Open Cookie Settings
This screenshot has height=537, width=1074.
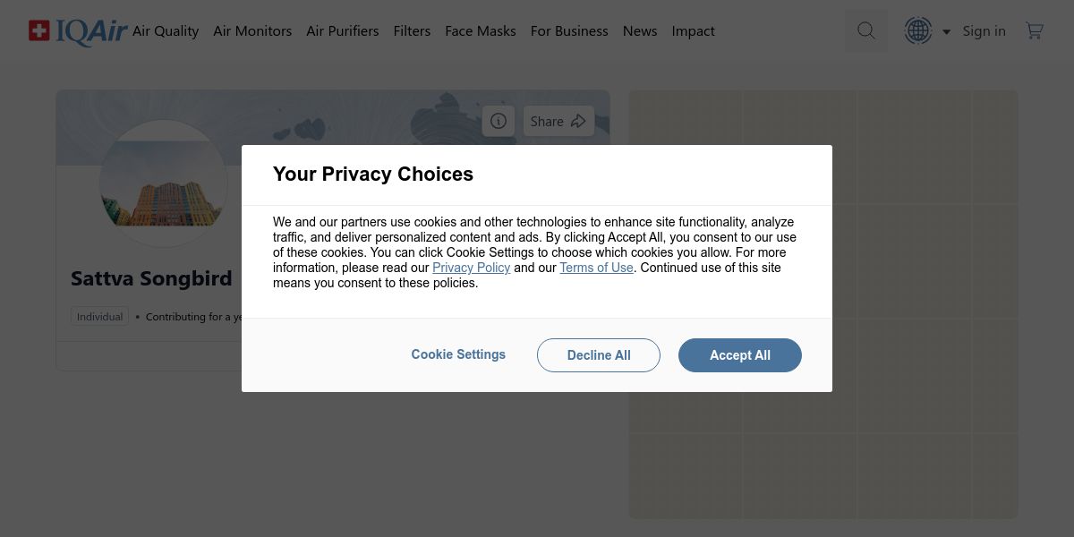point(458,354)
